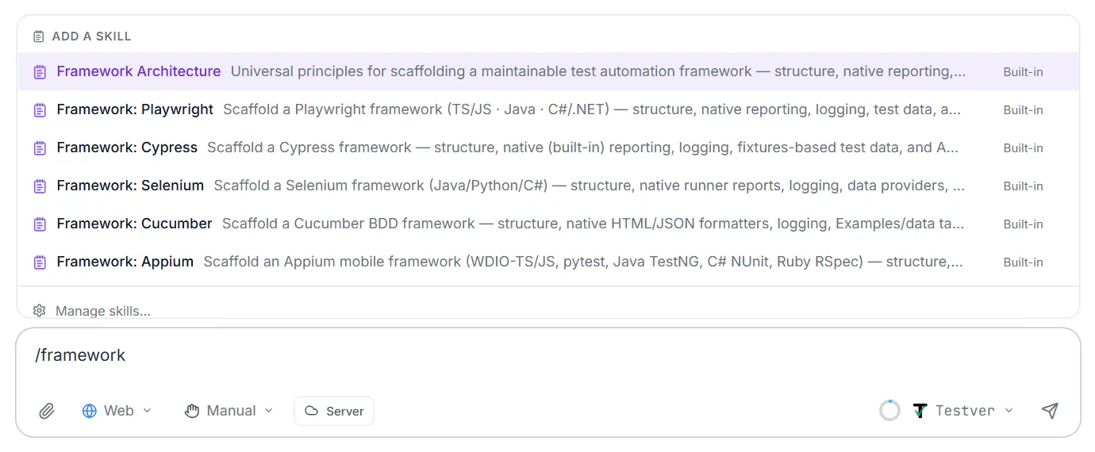The image size is (1095, 452).
Task: Click the Built-in label on Appium row
Action: [1023, 262]
